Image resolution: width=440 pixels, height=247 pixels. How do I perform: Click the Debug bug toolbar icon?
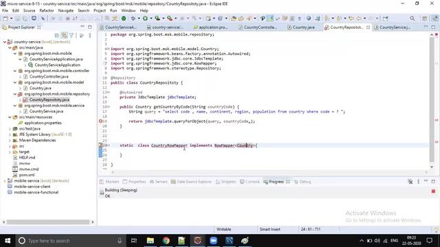133,19
